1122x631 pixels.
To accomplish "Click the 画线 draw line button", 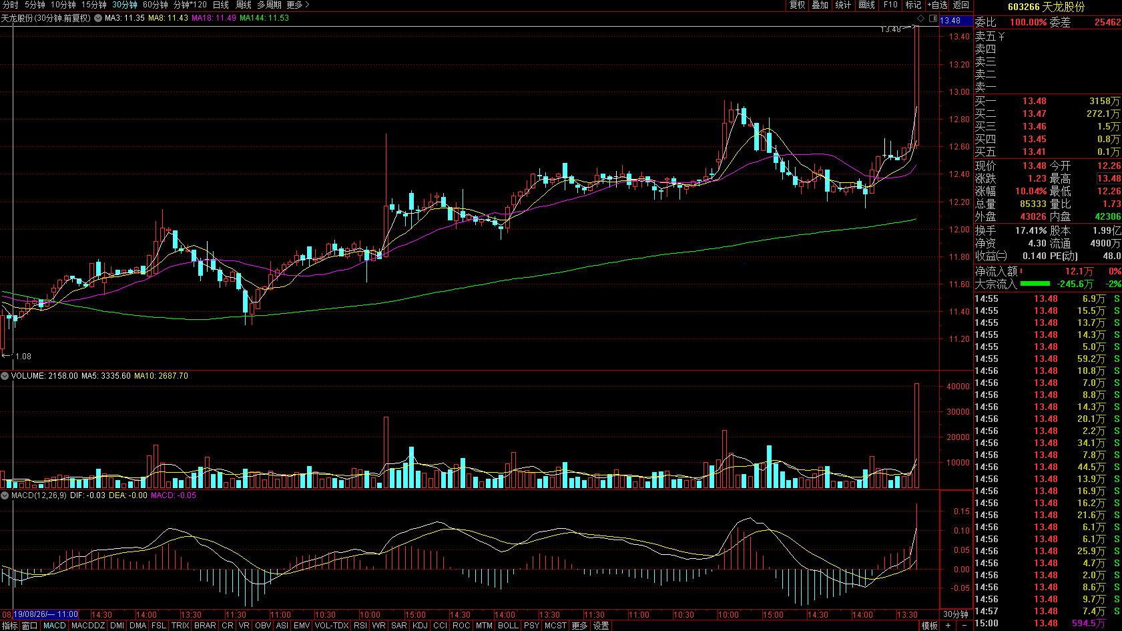I will tap(866, 5).
